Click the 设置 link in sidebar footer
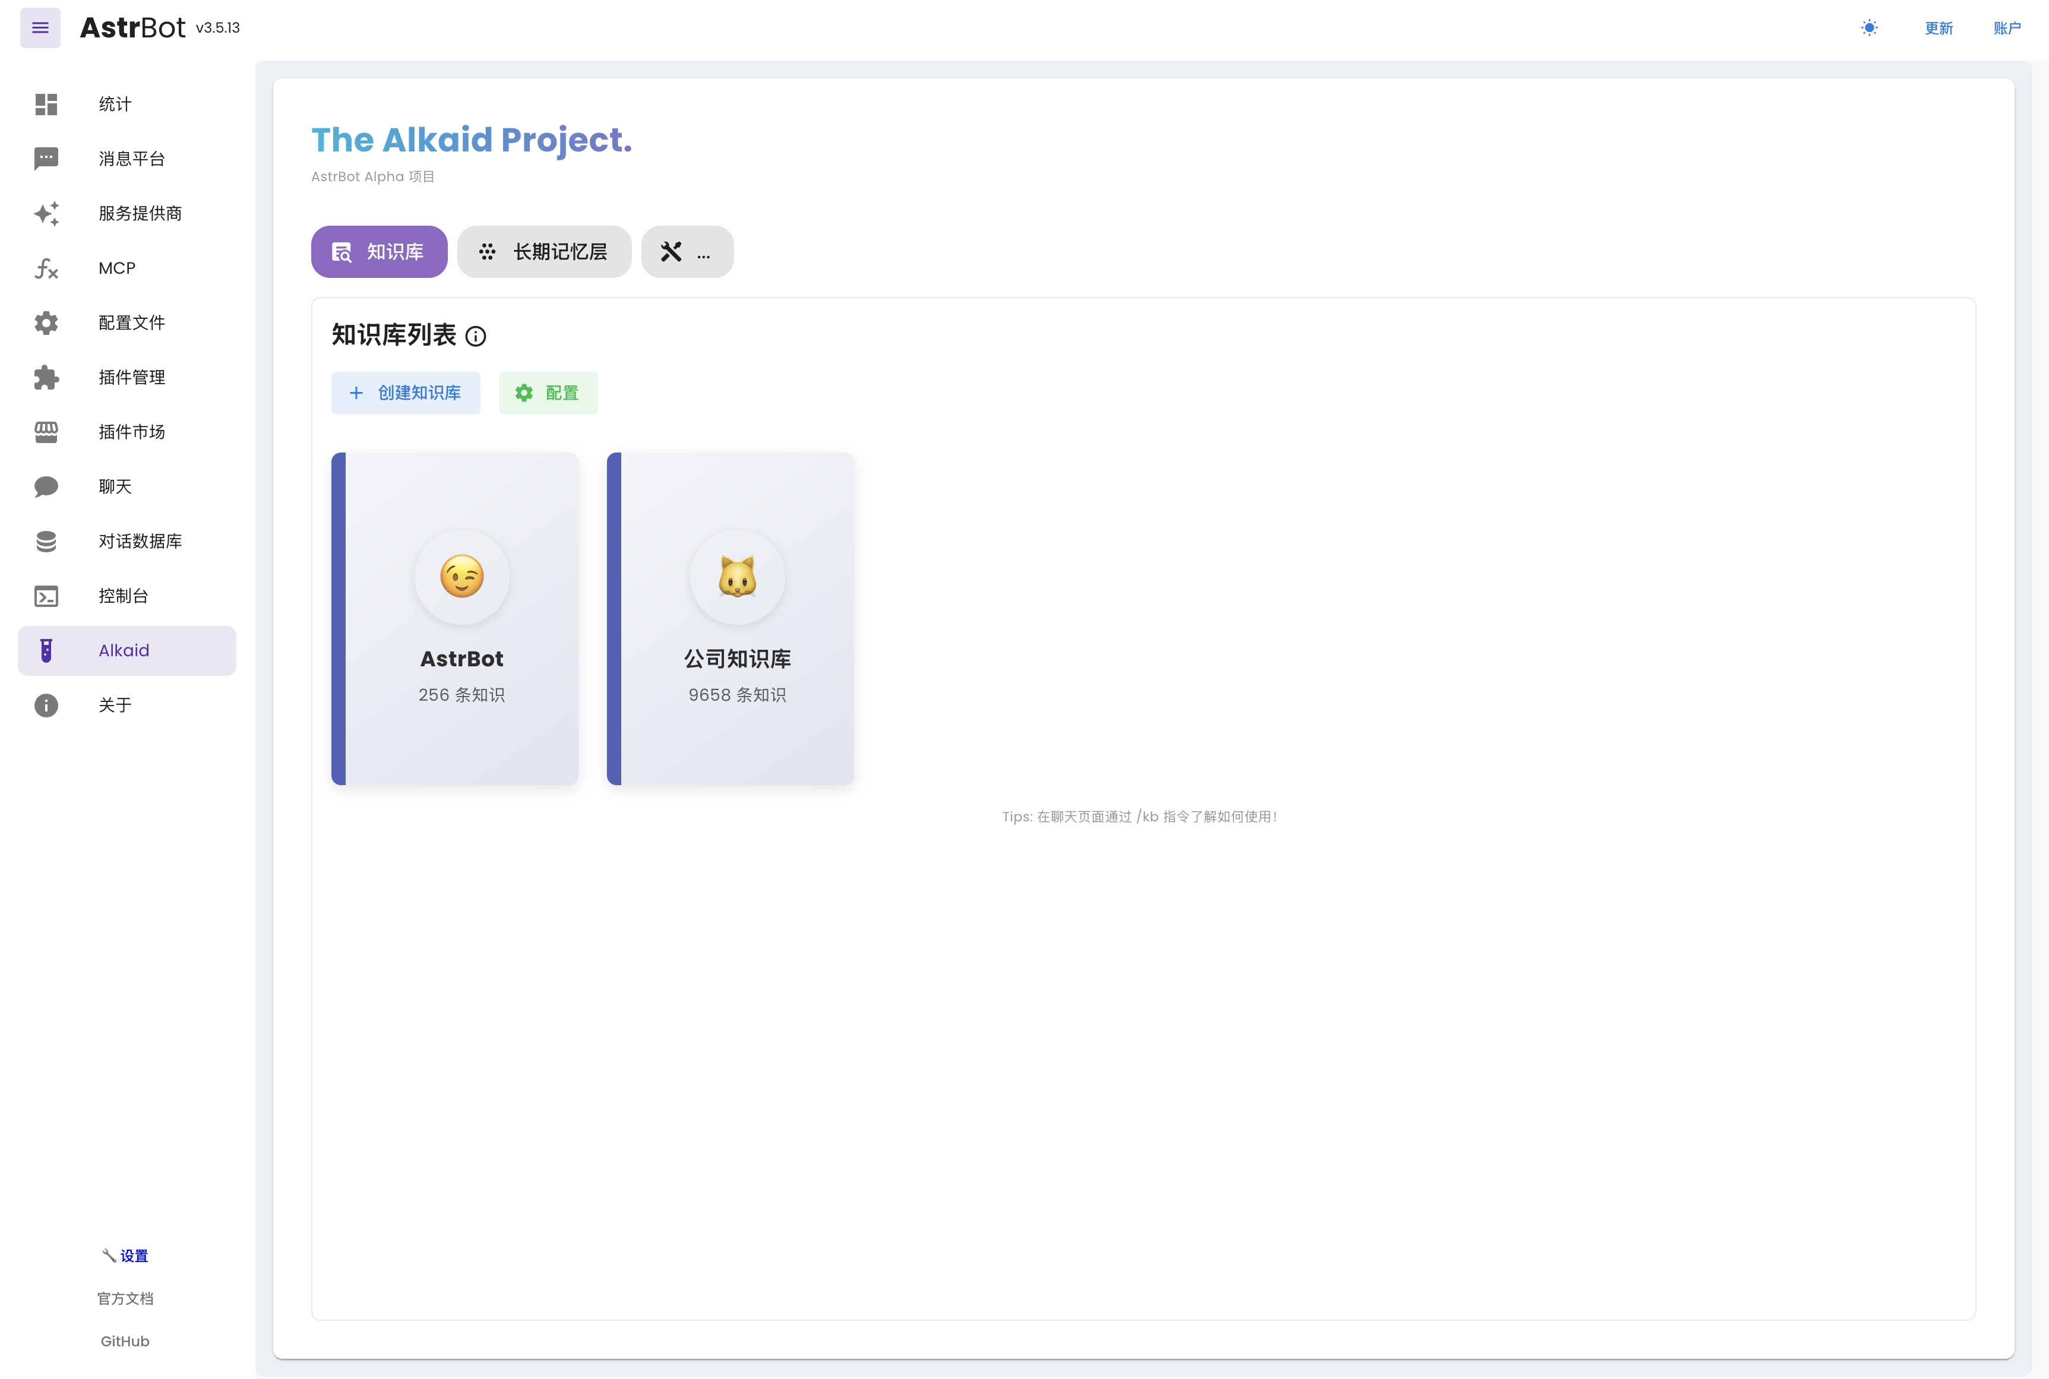 125,1256
